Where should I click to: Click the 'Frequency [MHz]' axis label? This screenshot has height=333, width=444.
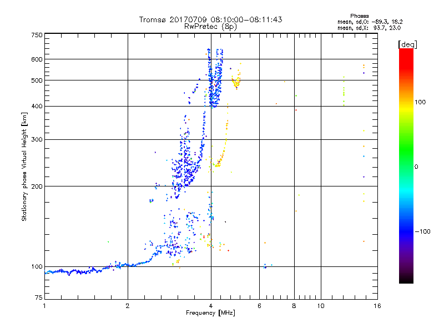tap(210, 313)
